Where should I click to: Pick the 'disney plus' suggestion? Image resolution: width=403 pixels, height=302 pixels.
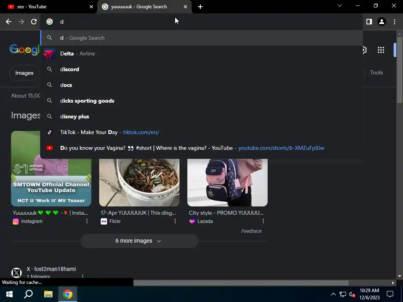(201, 116)
